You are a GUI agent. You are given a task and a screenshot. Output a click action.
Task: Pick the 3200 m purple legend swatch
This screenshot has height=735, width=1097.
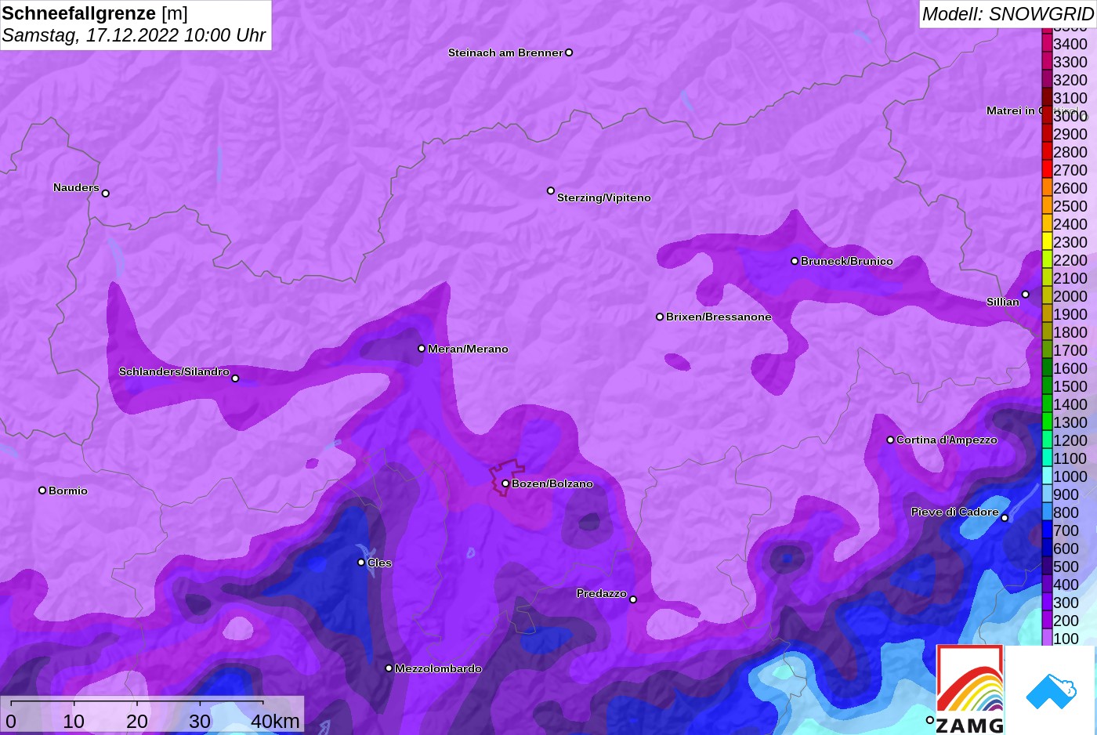(1047, 79)
